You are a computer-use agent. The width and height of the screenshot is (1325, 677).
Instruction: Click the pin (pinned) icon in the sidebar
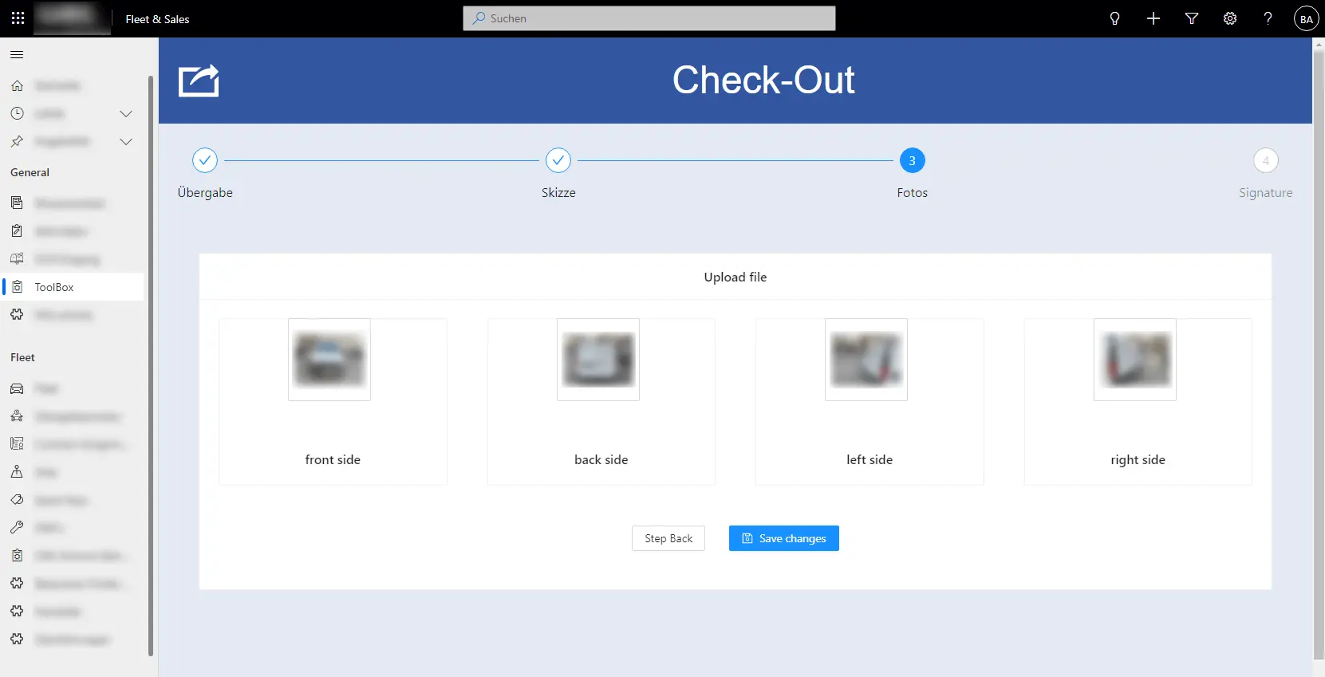[x=17, y=141]
